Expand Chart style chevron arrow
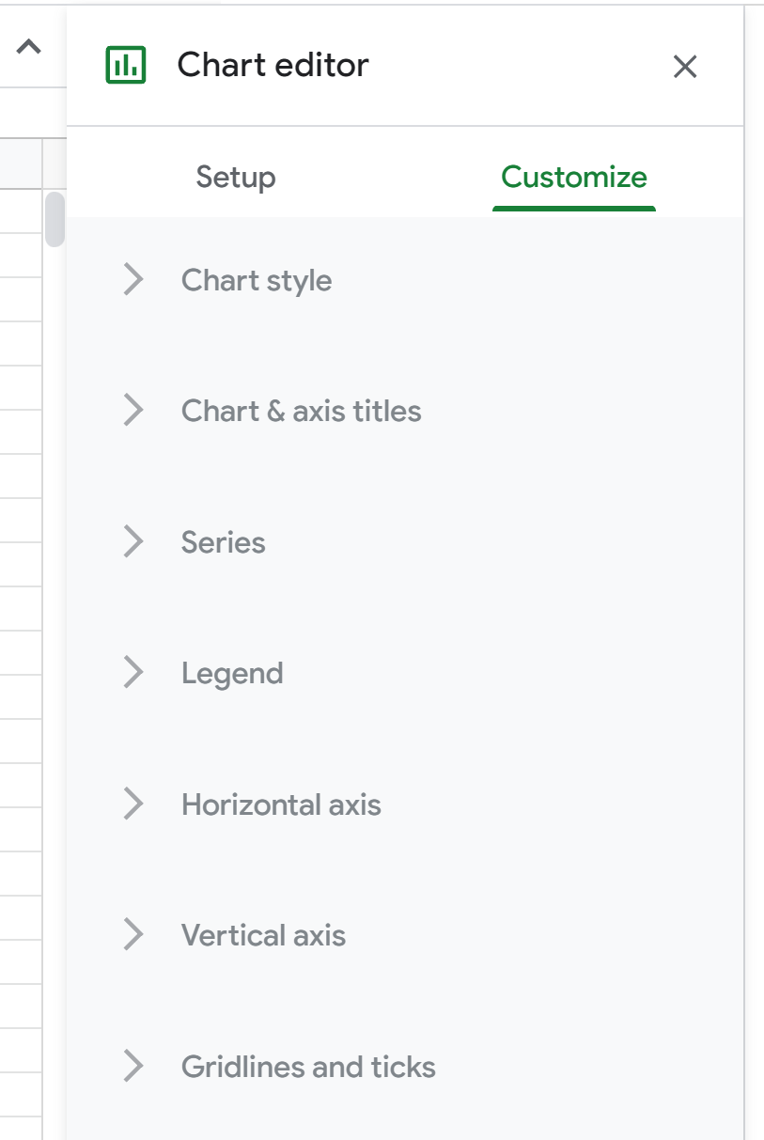764x1140 pixels. (x=133, y=280)
